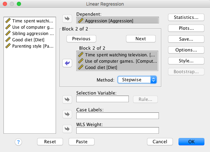This screenshot has width=210, height=152.
Task: Click the arrow button beside Dependent field
Action: (67, 18)
